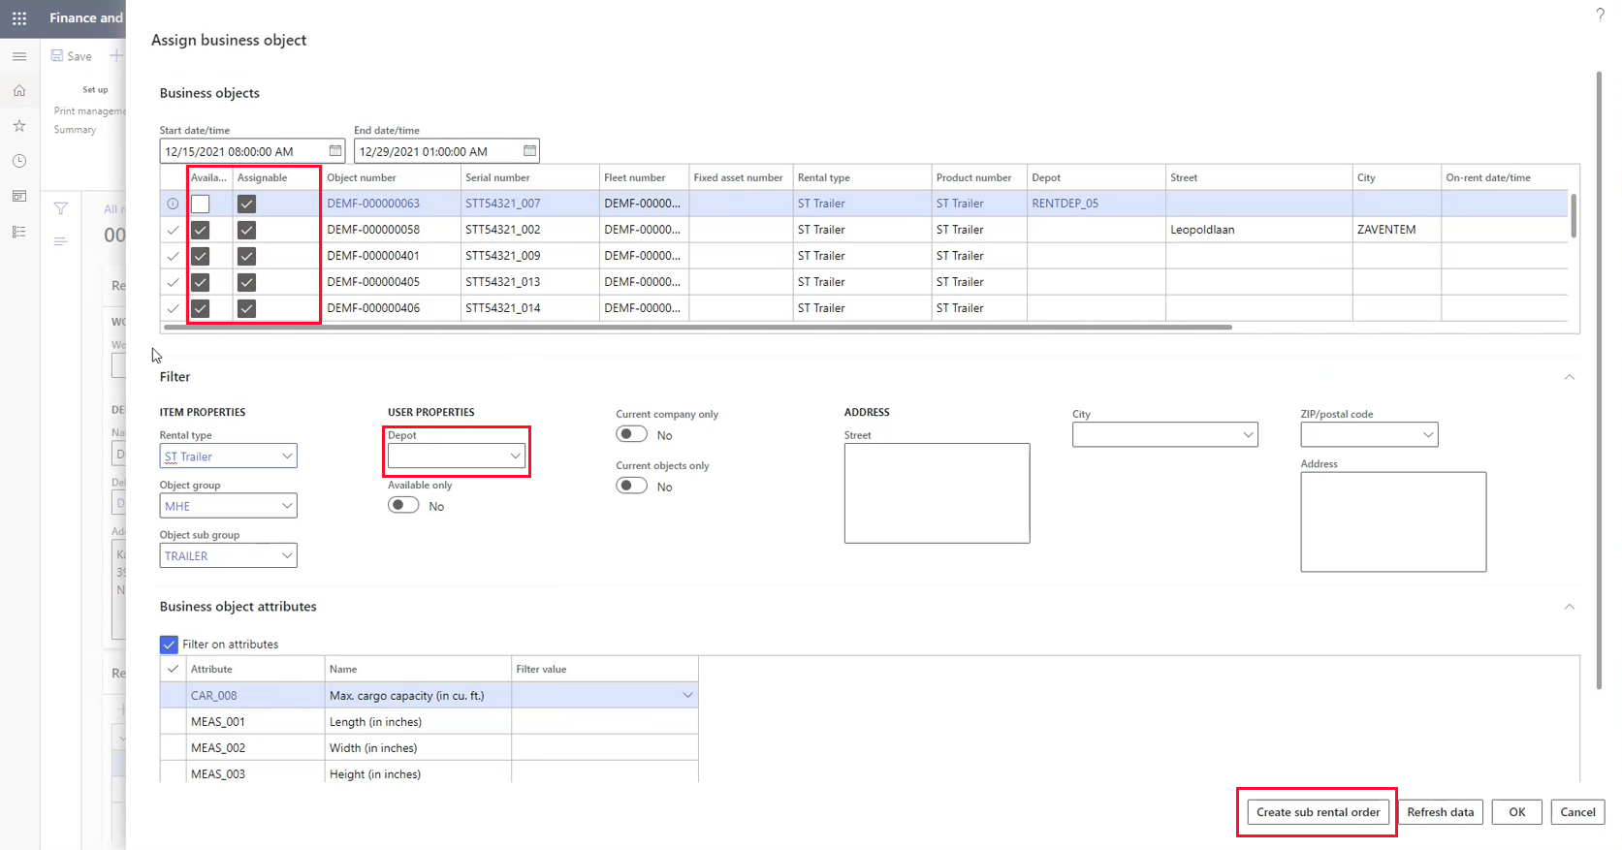This screenshot has width=1622, height=850.
Task: Click the Save button in background toolbar
Action: tap(72, 56)
